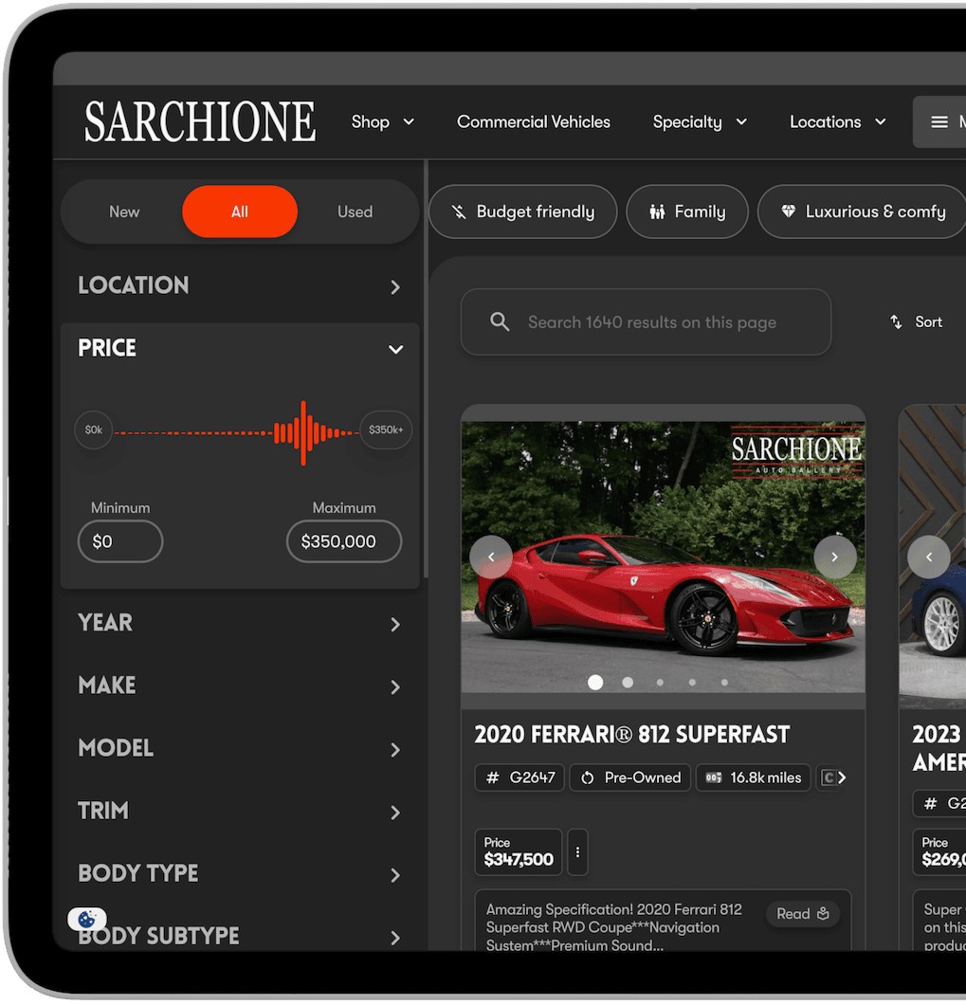Click the Ferrari description text

[x=614, y=927]
